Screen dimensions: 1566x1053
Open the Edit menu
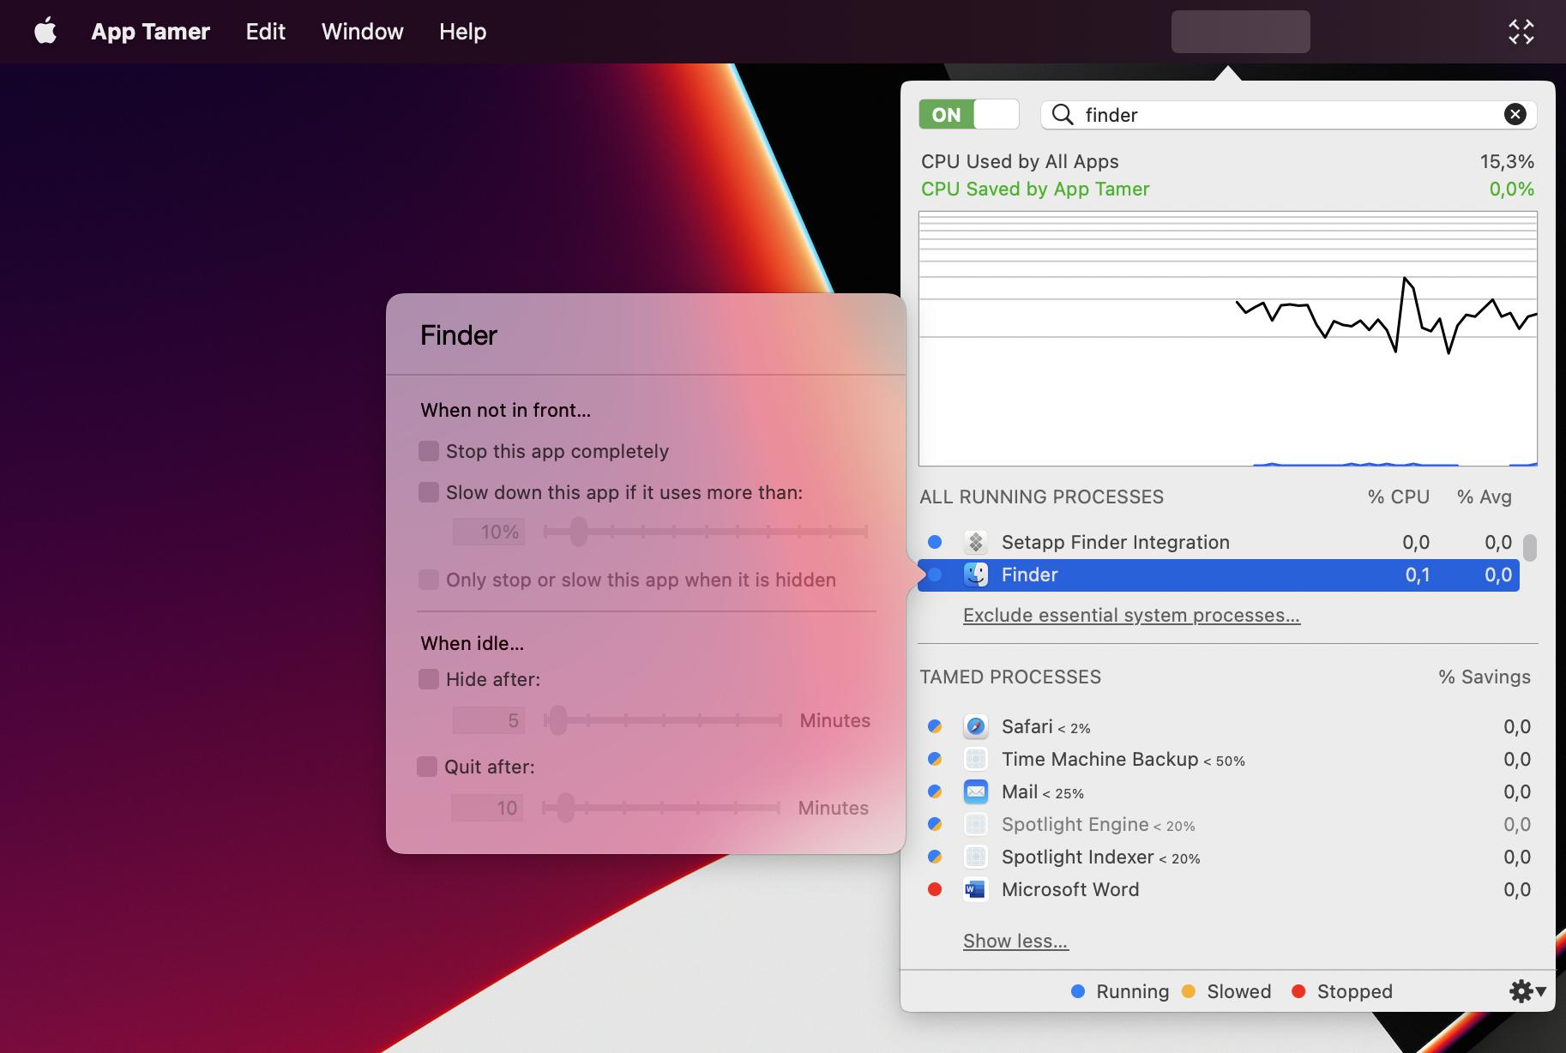tap(265, 32)
